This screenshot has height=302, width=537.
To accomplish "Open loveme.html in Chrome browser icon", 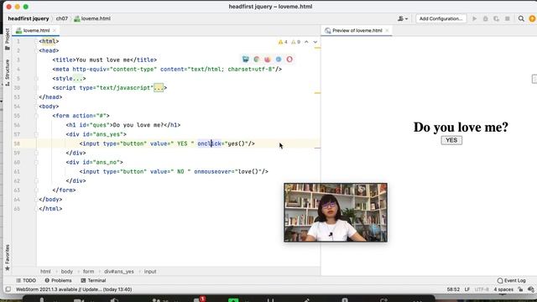I will pyautogui.click(x=257, y=60).
